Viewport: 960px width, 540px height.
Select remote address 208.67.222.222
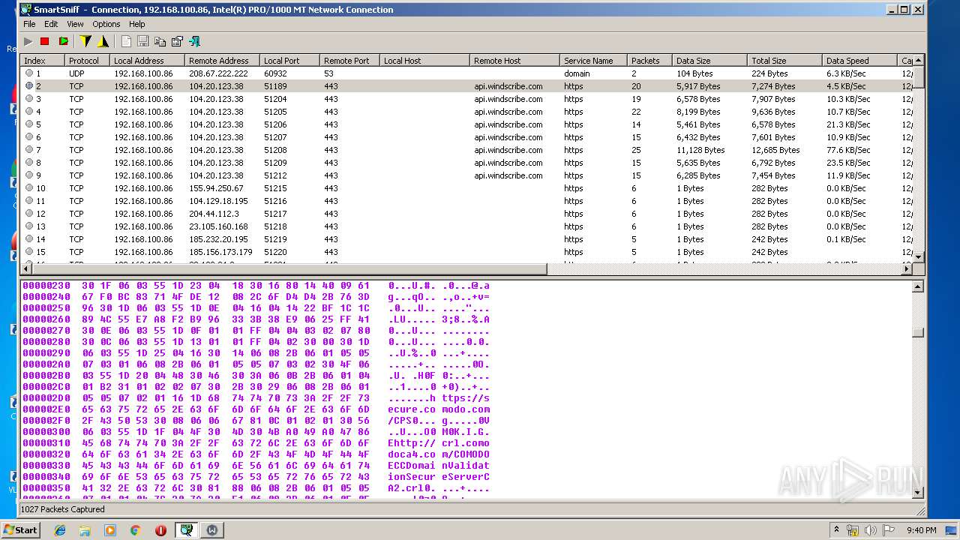218,73
